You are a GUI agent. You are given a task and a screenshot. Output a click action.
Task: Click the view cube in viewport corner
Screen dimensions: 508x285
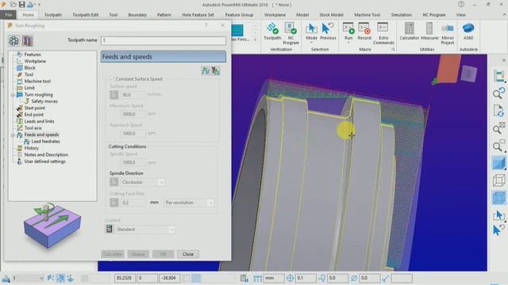[468, 74]
